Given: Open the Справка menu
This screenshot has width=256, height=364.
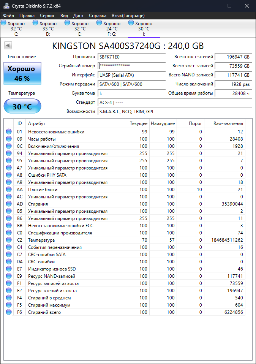Looking at the screenshot, I should 98,16.
